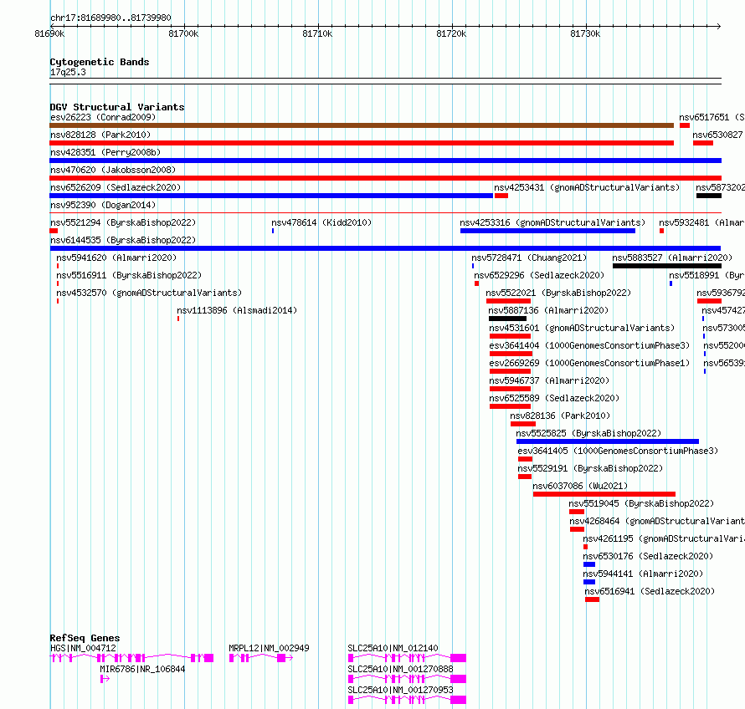Click nsv5887136 (Almarri2020) label
Screen dimensions: 745x709
[x=548, y=310]
